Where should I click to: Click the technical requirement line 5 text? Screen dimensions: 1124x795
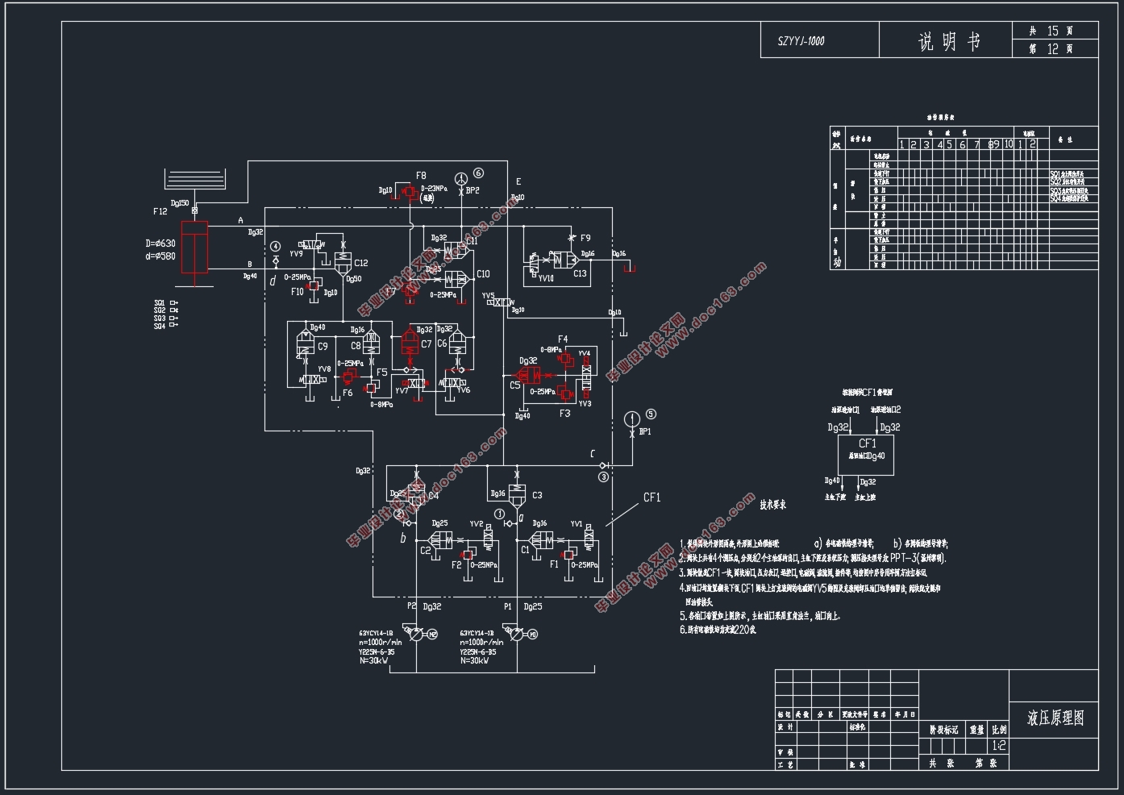pyautogui.click(x=760, y=616)
